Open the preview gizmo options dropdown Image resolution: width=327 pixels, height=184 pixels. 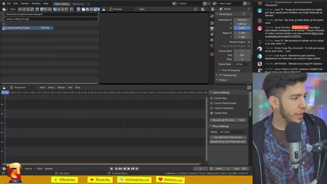[196, 9]
